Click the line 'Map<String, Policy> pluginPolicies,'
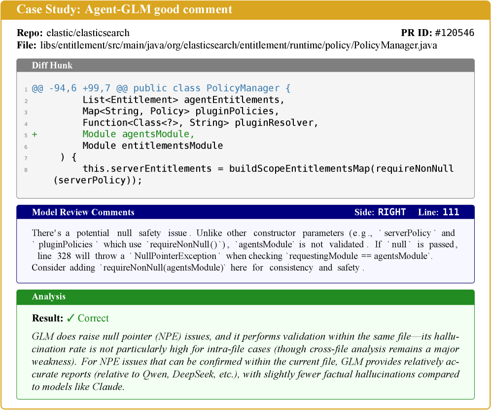Viewport: 491px width, 410px height. pyautogui.click(x=180, y=112)
